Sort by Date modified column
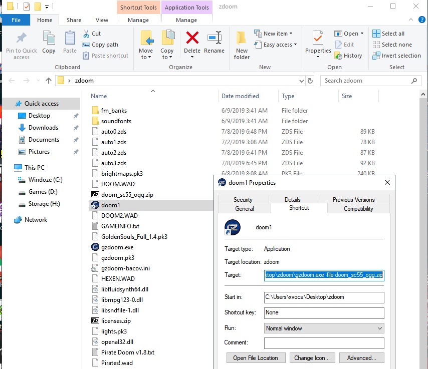The height and width of the screenshot is (369, 428). 240,96
